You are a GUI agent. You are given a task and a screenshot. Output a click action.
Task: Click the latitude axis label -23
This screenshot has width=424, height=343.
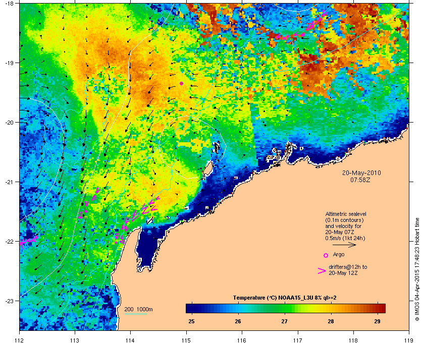click(9, 301)
